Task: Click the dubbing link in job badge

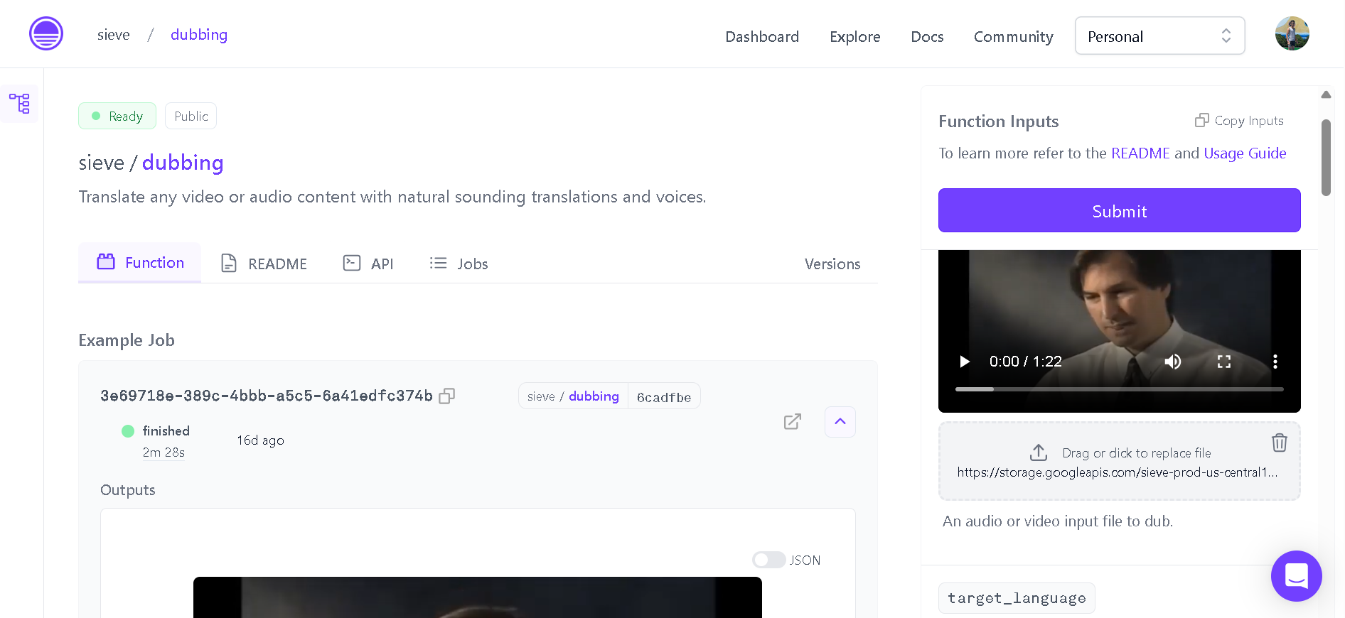Action: pos(594,396)
